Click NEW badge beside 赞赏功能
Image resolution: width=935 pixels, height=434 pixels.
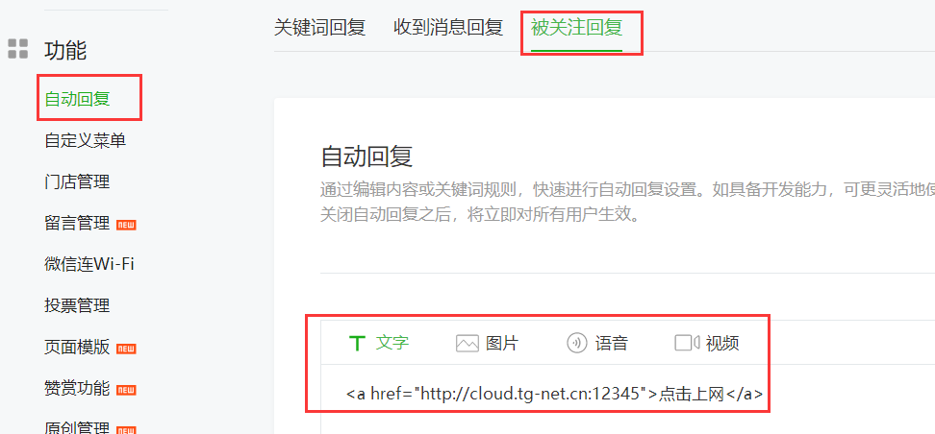coord(126,390)
